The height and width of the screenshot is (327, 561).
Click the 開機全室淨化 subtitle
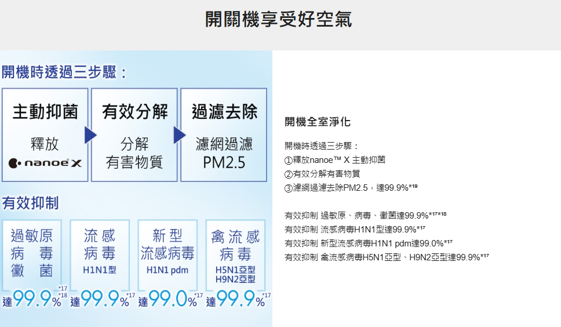pos(318,122)
